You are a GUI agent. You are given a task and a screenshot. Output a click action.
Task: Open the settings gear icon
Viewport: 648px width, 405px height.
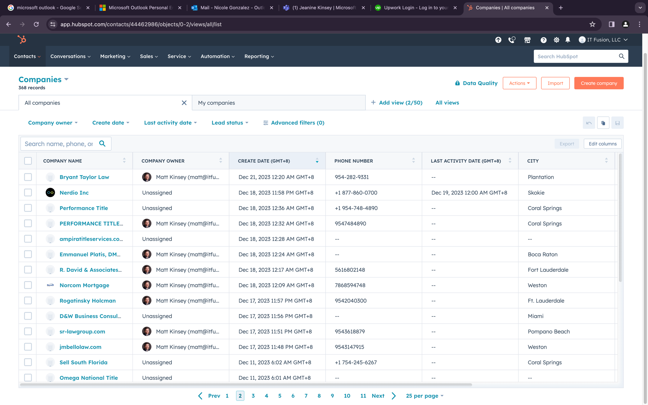pyautogui.click(x=556, y=40)
